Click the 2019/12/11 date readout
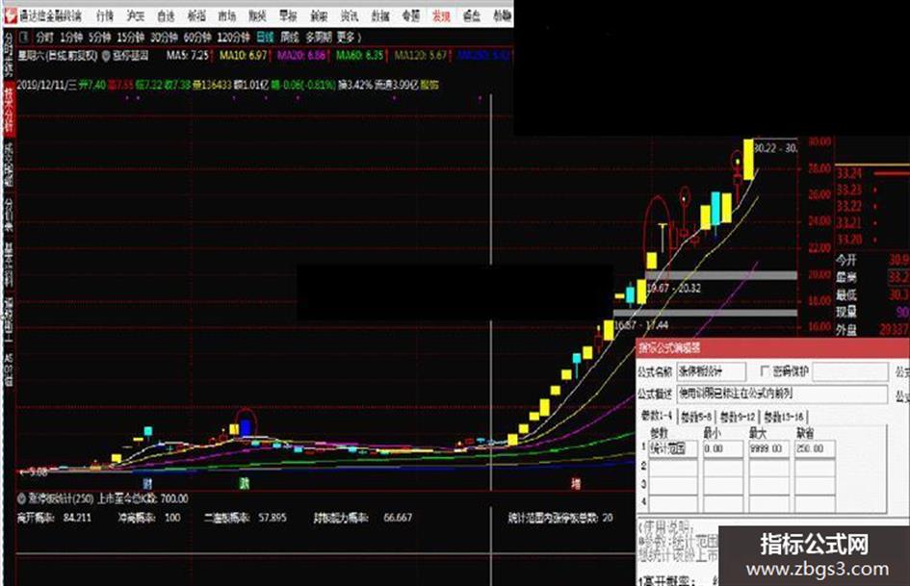This screenshot has width=910, height=586. pyautogui.click(x=46, y=86)
